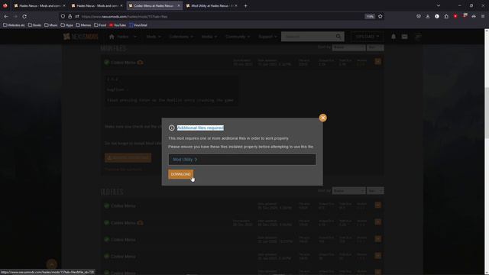Click the nexusmods URL in the address bar
The image size is (489, 275).
pos(125,17)
